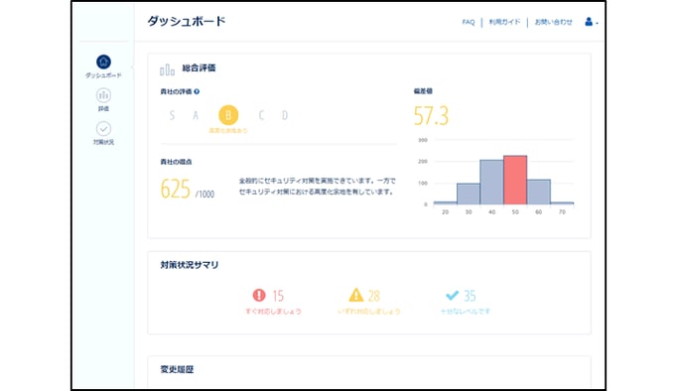677x391 pixels.
Task: Click the 総合評価 section heading
Action: 199,67
